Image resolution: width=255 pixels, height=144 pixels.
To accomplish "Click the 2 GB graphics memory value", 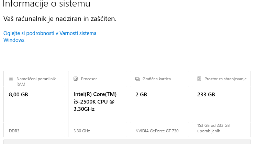I will tap(141, 95).
